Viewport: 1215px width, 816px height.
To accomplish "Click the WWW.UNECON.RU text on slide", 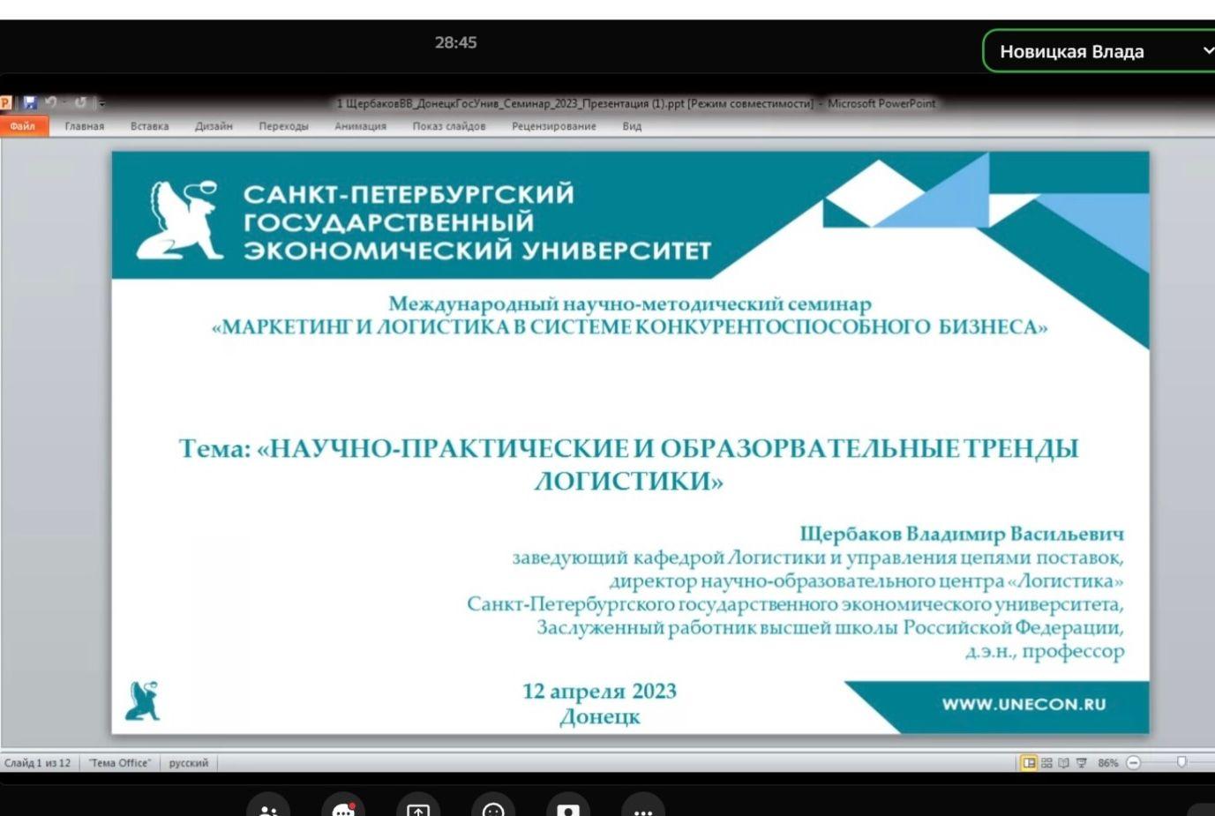I will (x=1024, y=704).
